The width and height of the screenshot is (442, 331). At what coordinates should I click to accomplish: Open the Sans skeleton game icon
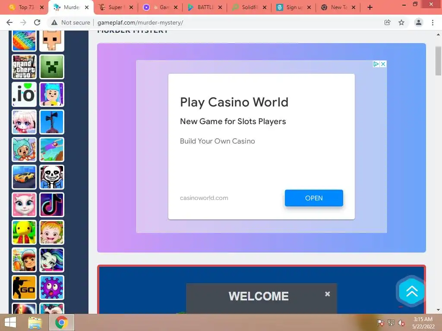click(52, 177)
